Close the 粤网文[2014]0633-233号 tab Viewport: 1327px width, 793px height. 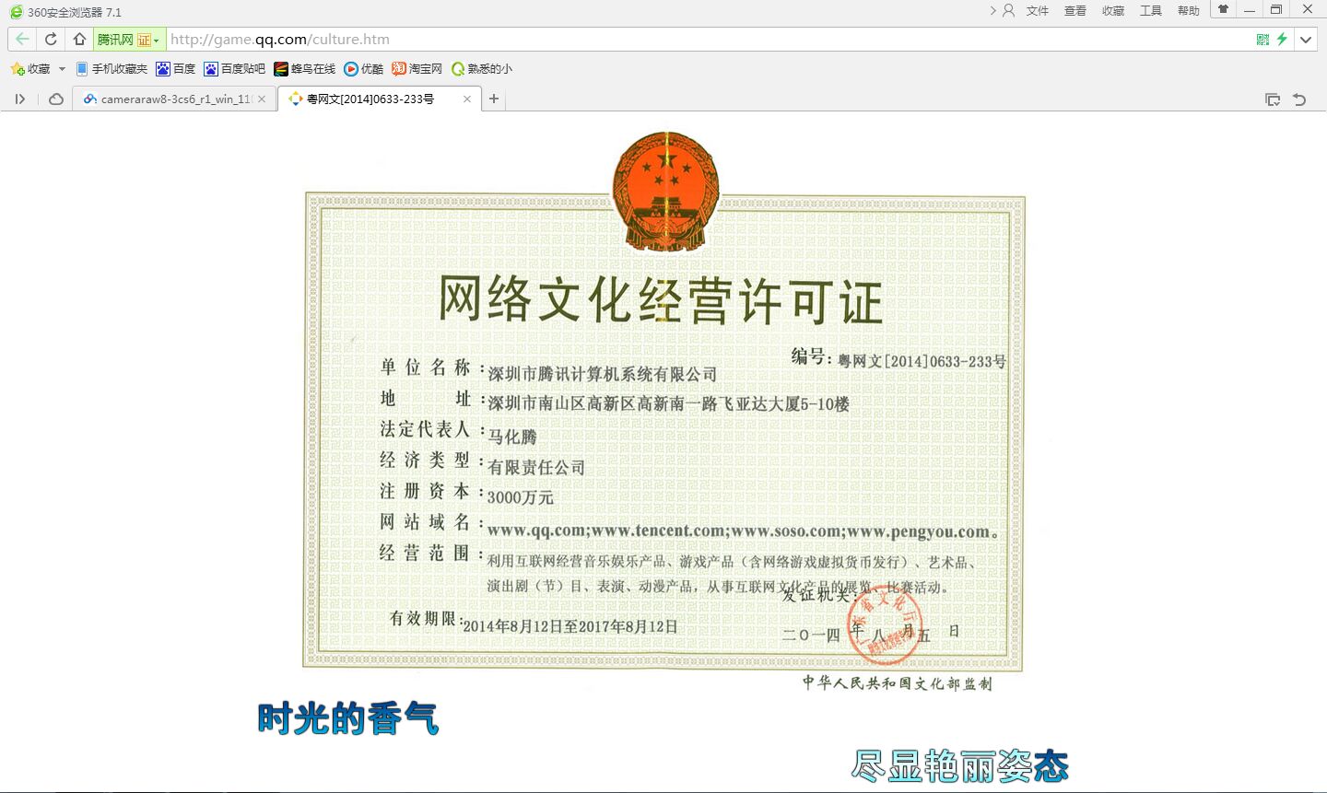point(467,99)
